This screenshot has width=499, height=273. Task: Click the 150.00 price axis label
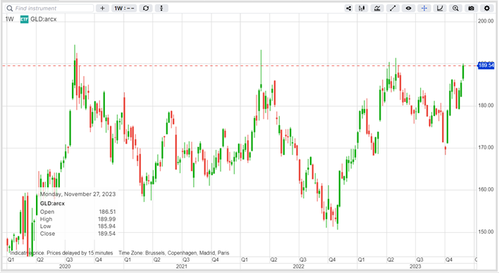(486, 231)
